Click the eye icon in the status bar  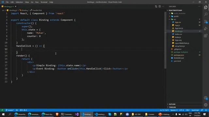point(17,110)
